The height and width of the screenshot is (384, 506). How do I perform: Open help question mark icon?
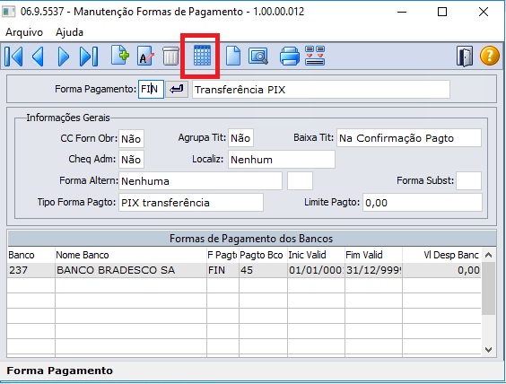490,56
